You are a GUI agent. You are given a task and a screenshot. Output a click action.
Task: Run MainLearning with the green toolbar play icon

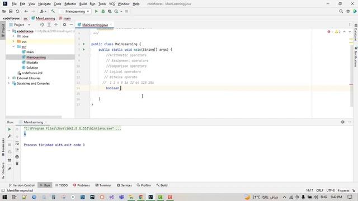pos(96,11)
